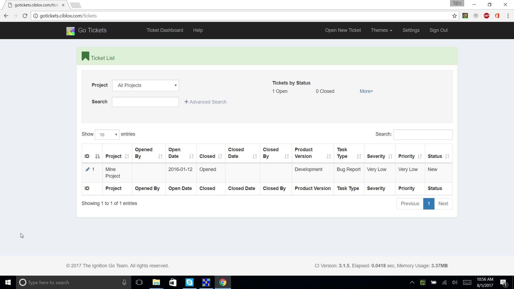Image resolution: width=514 pixels, height=289 pixels.
Task: Click the Office extension icon in toolbar
Action: [x=497, y=16]
